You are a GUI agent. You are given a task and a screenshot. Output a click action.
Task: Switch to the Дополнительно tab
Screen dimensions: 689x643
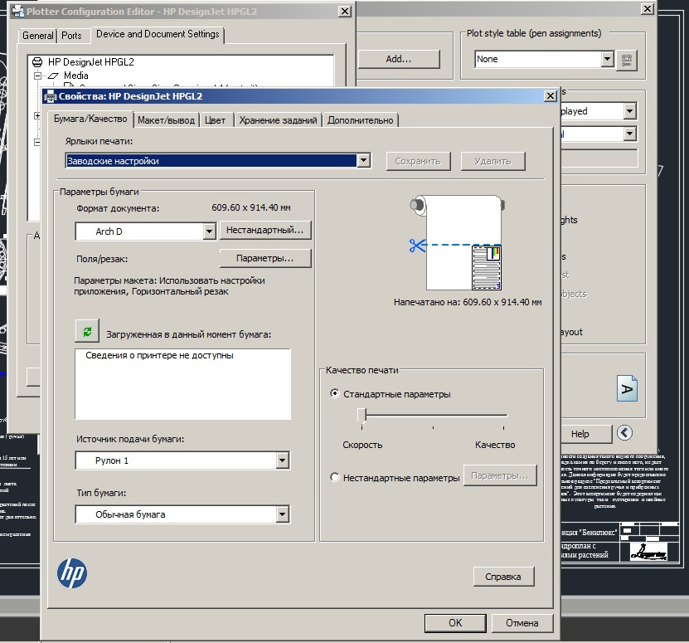coord(361,120)
